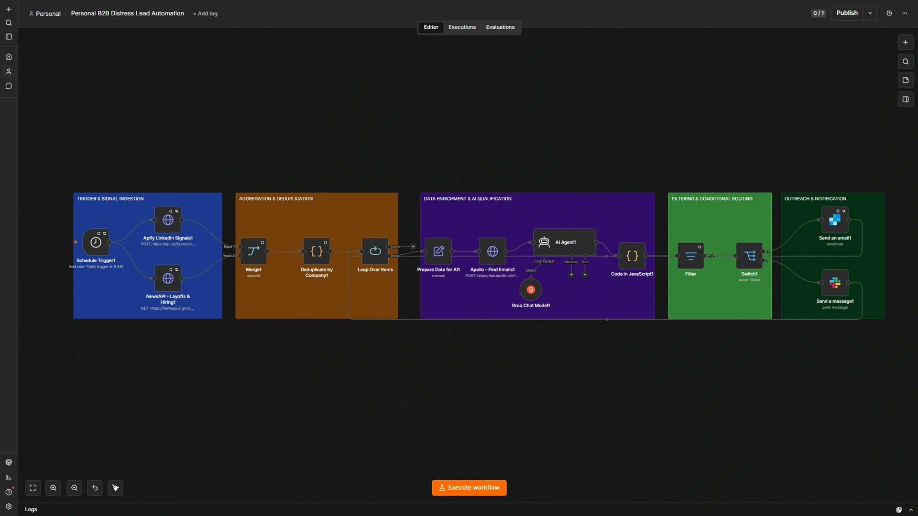Switch to the Evaluations tab
918x516 pixels.
pos(500,27)
